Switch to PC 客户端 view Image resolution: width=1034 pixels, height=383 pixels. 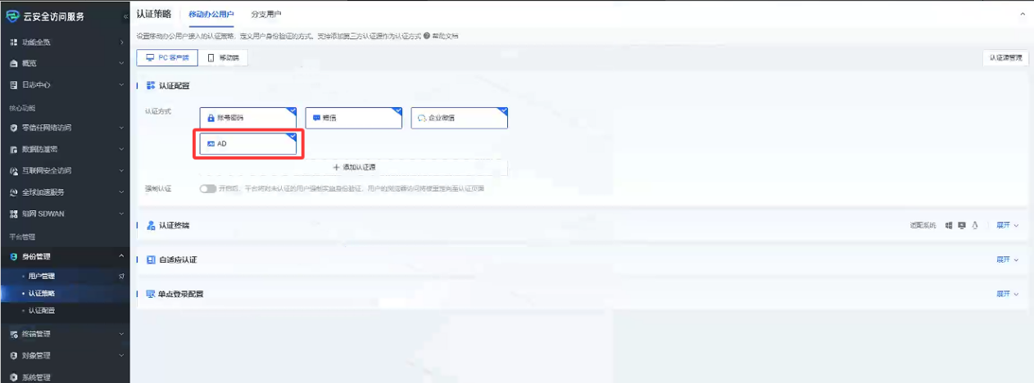pyautogui.click(x=167, y=58)
